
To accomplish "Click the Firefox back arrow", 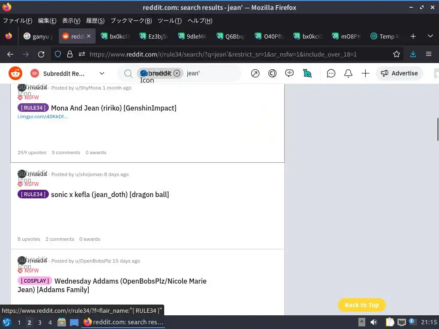I will 10,54.
